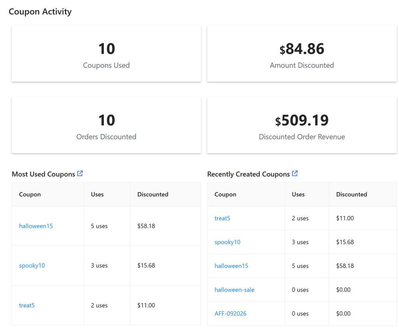Open halloween15 in Most Used Coupons table

(36, 226)
